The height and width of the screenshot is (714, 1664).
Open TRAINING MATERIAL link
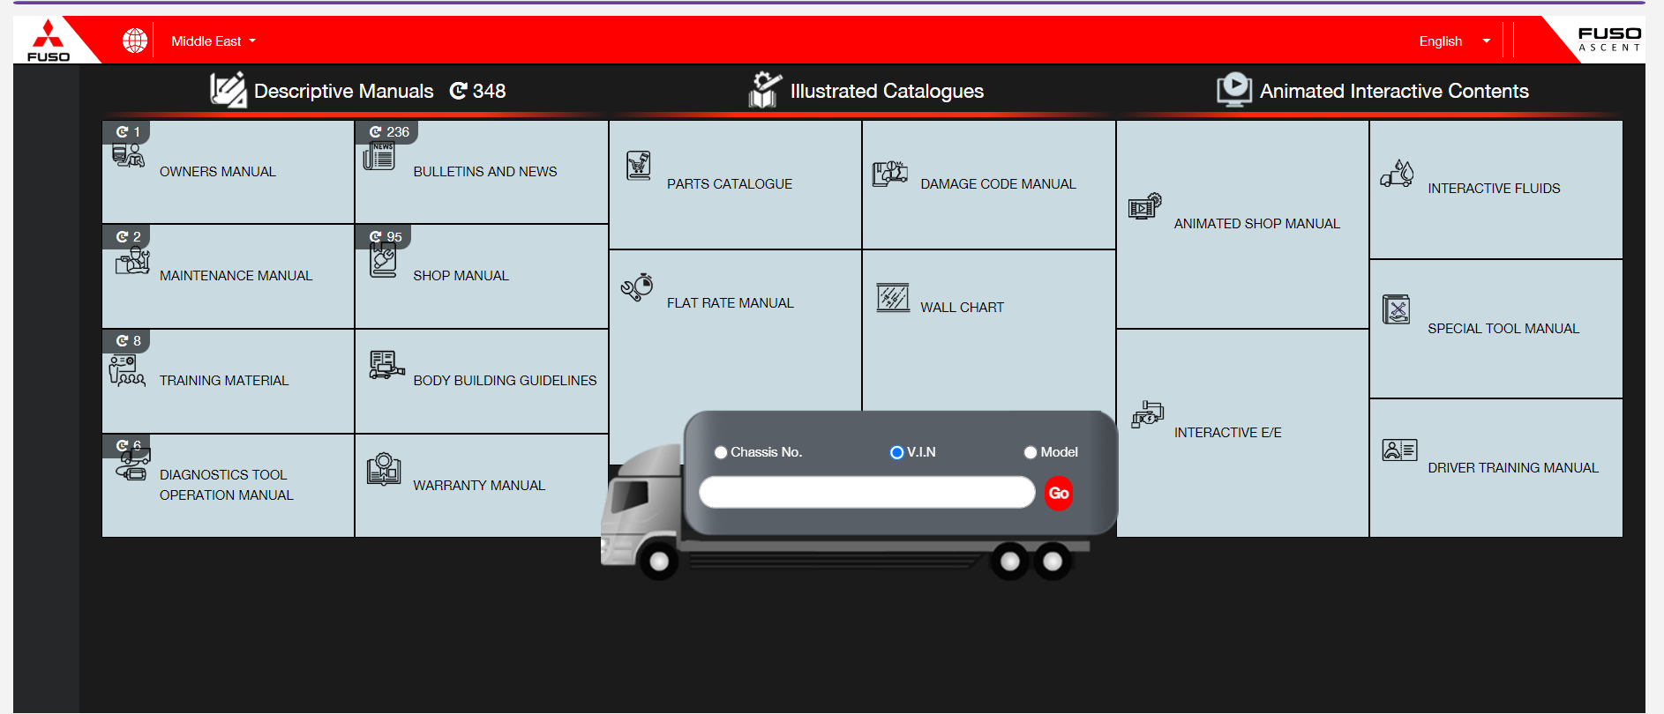[x=224, y=381]
